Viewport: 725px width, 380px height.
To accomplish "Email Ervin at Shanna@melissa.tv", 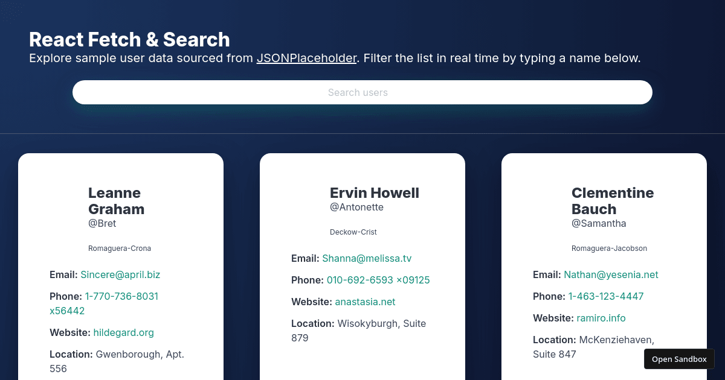I will coord(367,258).
